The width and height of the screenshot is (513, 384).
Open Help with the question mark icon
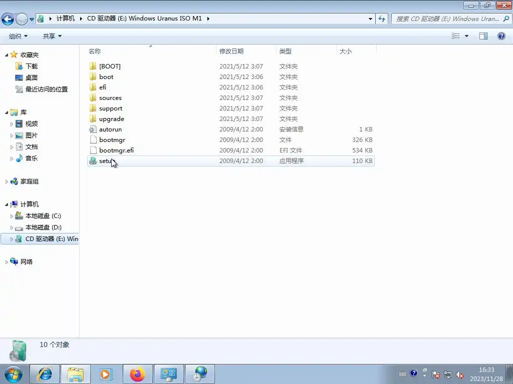(501, 36)
